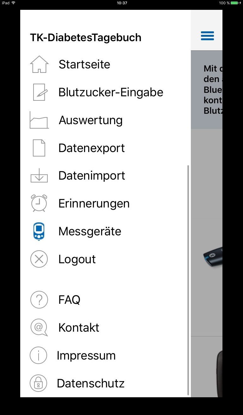Open Auswertung via the chart icon
Screen dimensions: 243x415
[x=39, y=120]
